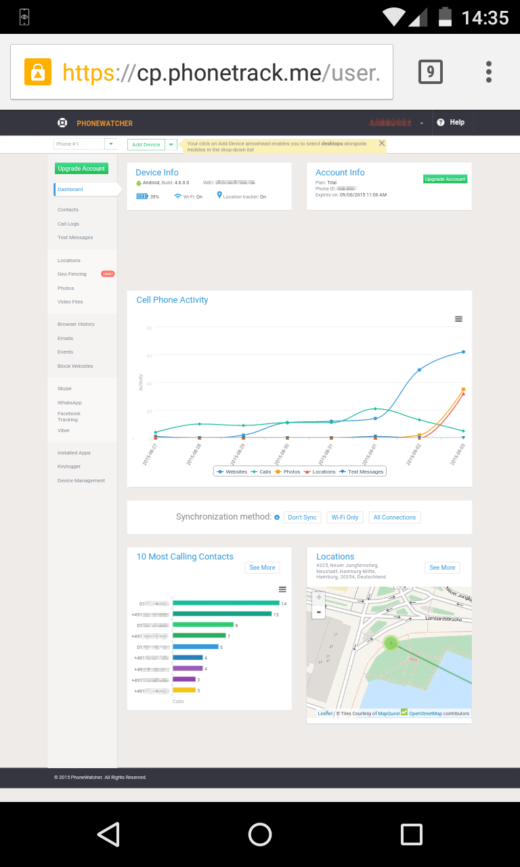
Task: Zoom out on the Locations map
Action: [x=319, y=611]
